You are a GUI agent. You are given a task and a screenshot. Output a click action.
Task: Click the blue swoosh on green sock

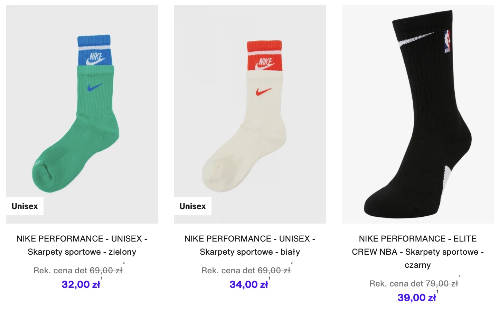[x=95, y=87]
